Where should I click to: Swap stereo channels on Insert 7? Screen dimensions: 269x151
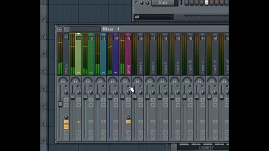pos(153,105)
